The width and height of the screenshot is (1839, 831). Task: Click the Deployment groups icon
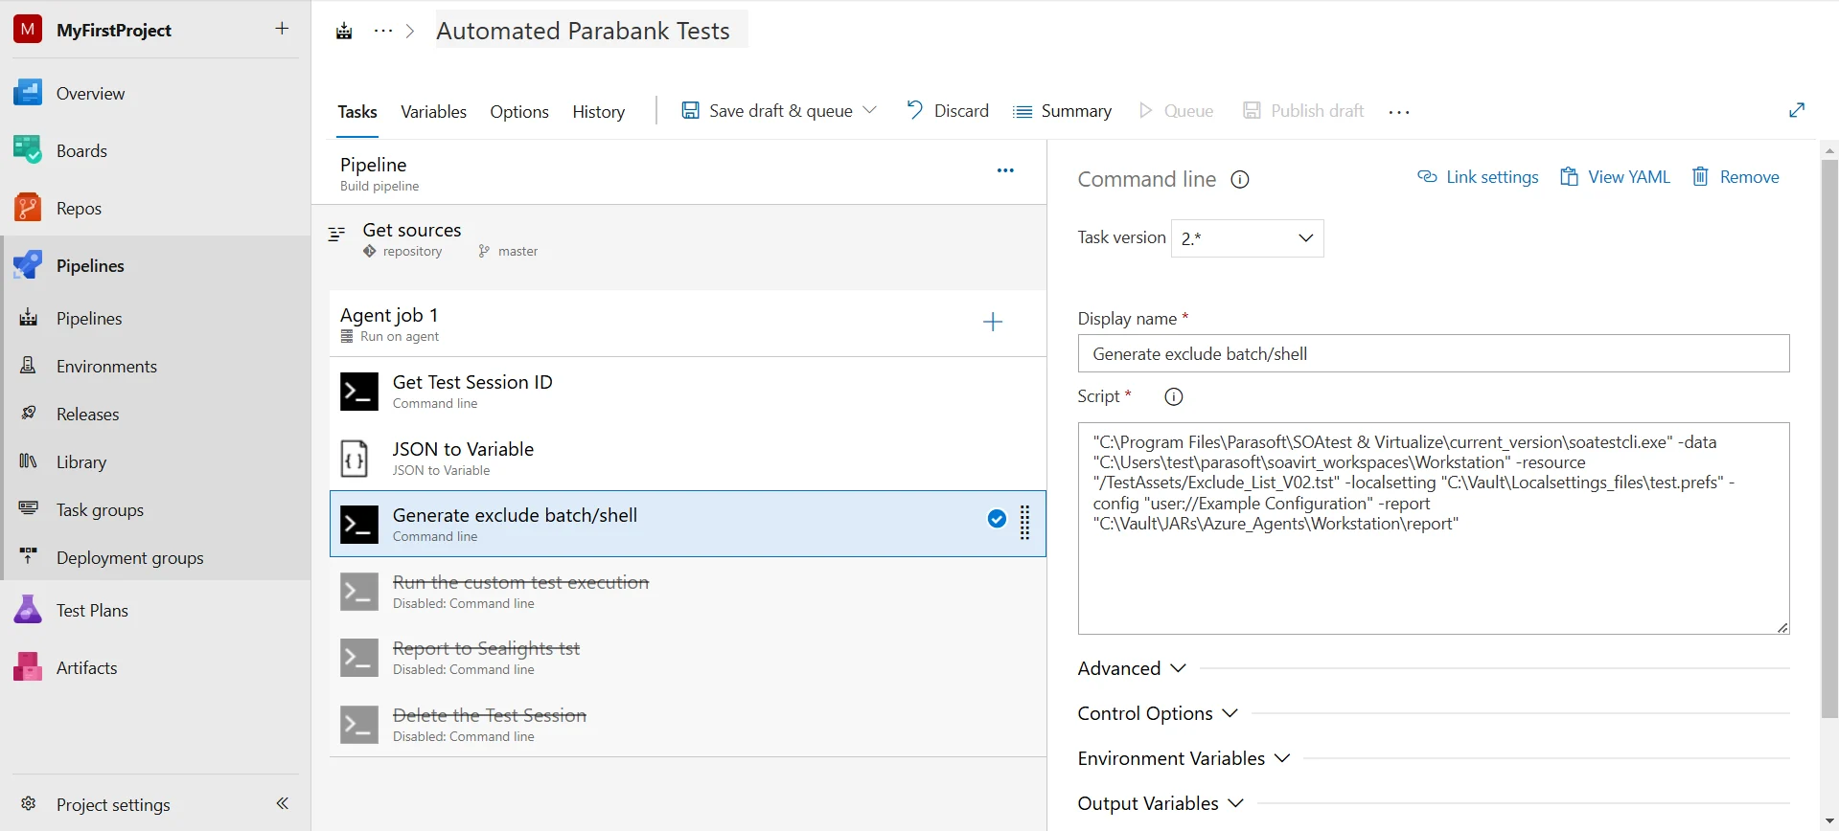coord(29,557)
